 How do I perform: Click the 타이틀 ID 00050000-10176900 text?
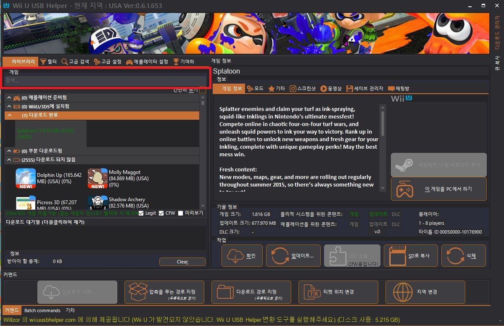[x=450, y=232]
